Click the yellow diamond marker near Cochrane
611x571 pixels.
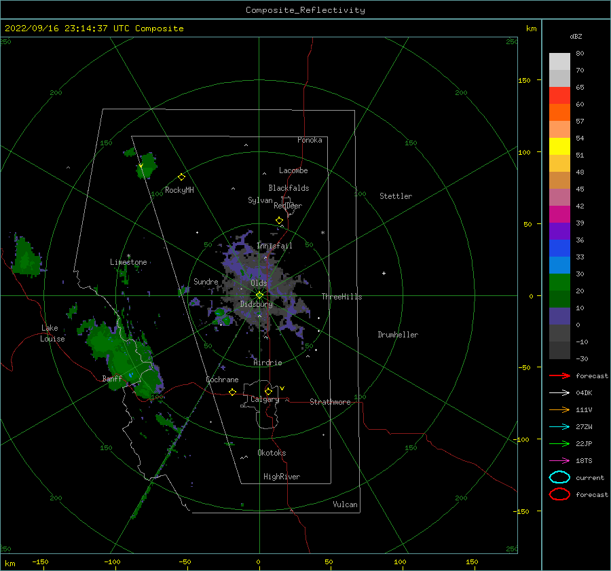[232, 392]
